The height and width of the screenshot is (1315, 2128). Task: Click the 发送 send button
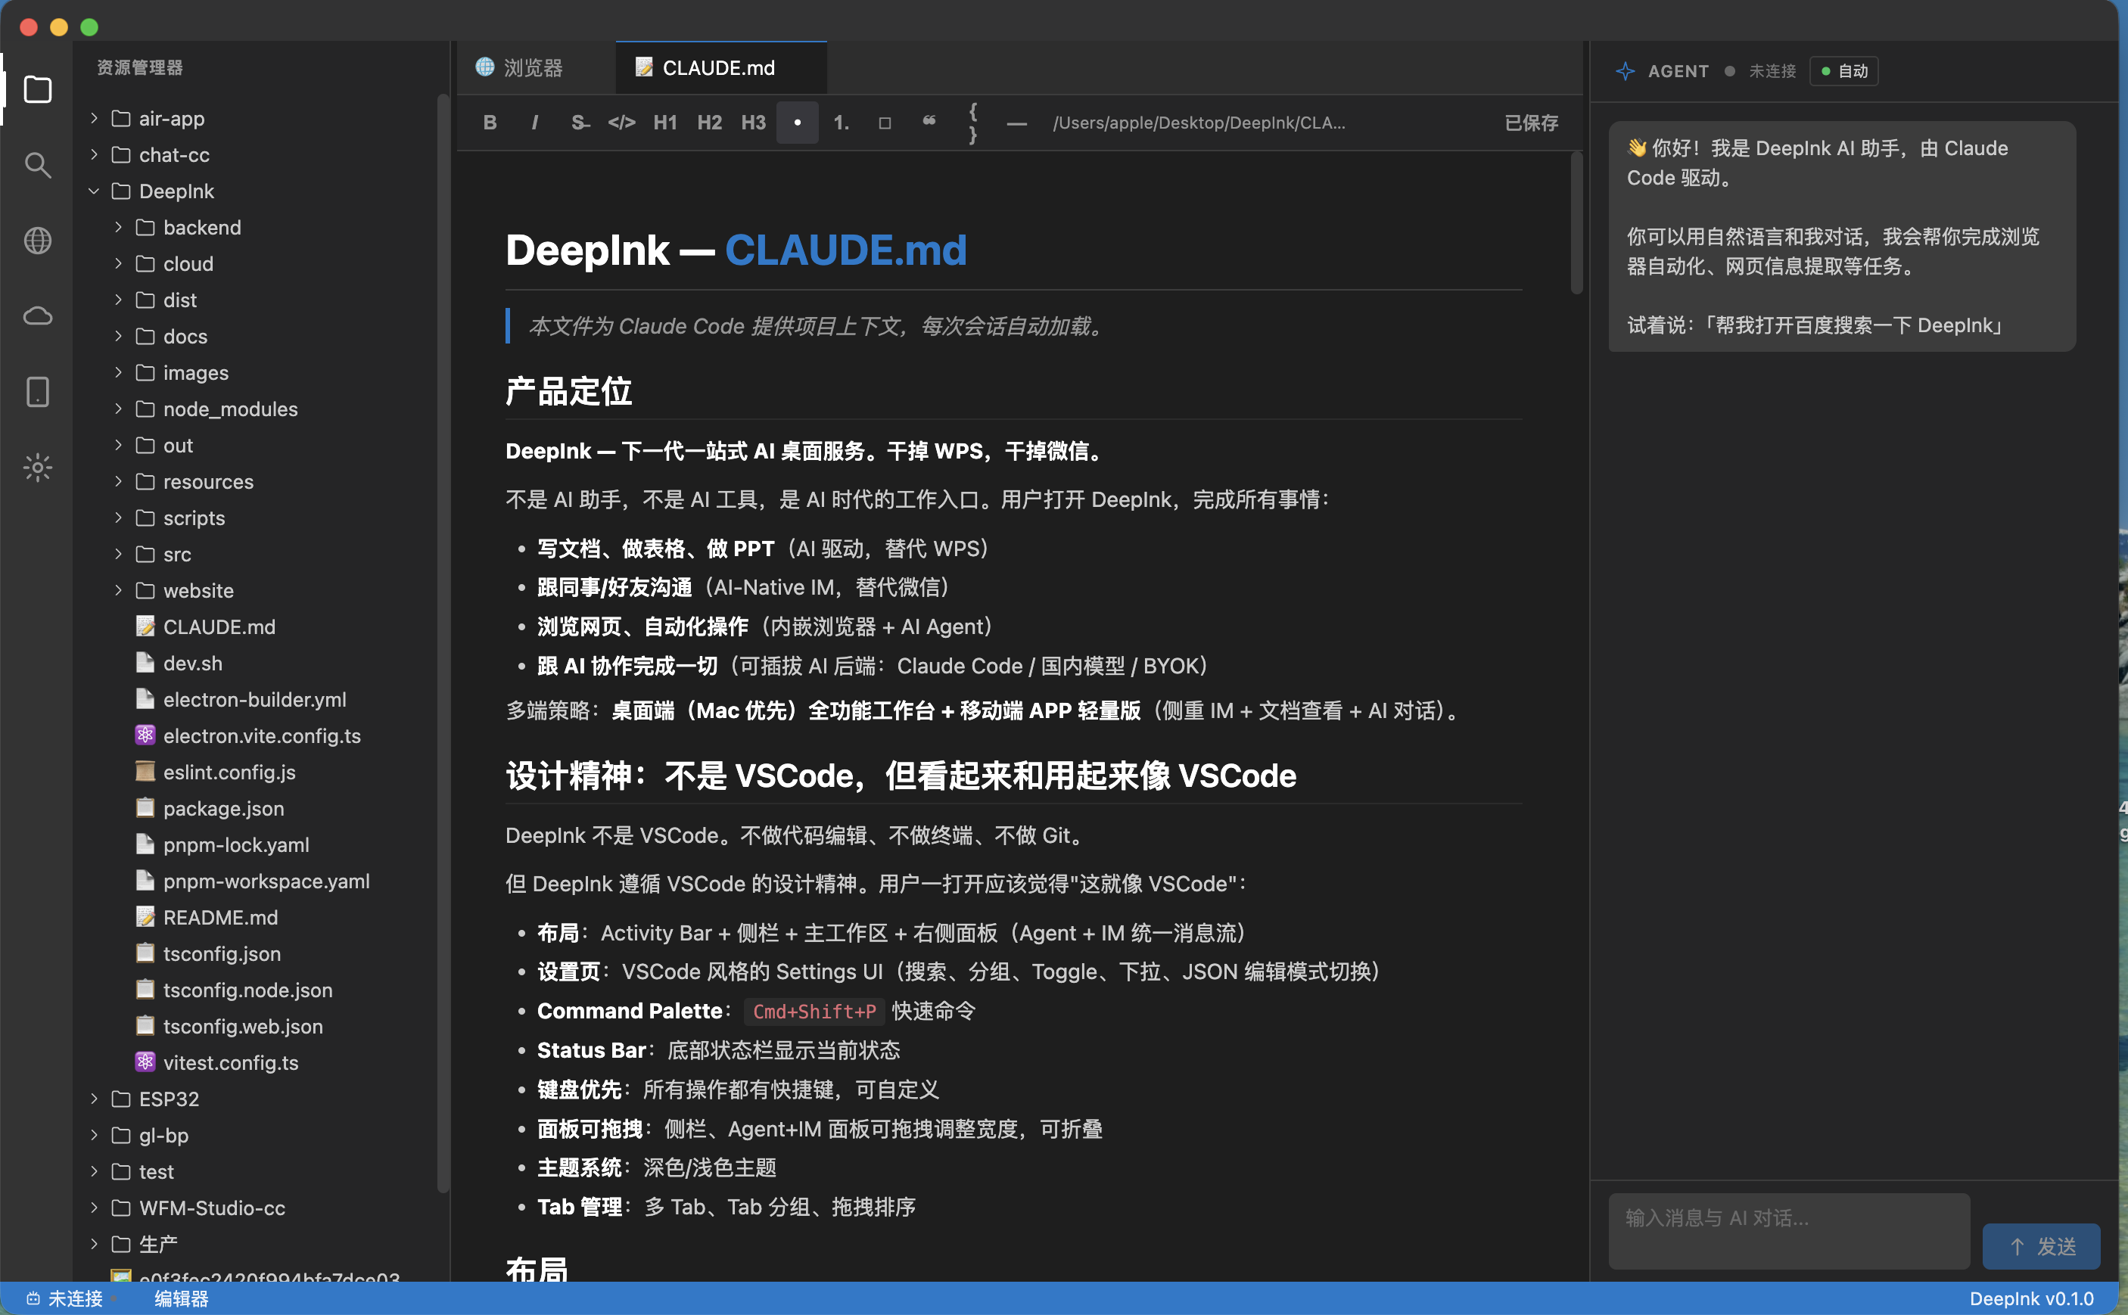coord(2041,1246)
